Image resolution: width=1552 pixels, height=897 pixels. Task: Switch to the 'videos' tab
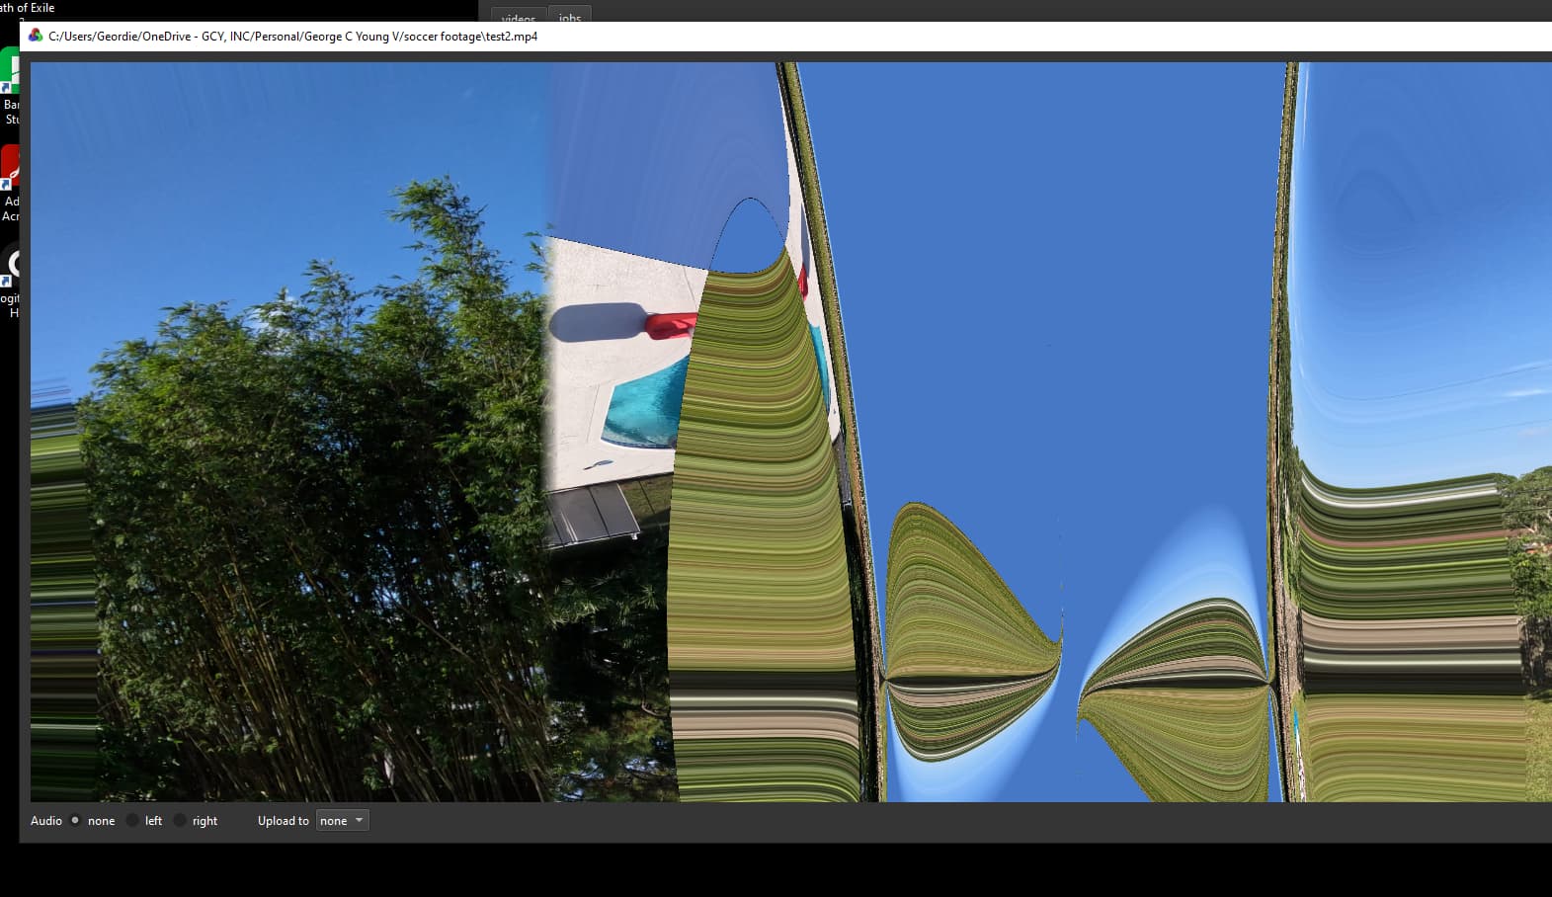tap(518, 17)
